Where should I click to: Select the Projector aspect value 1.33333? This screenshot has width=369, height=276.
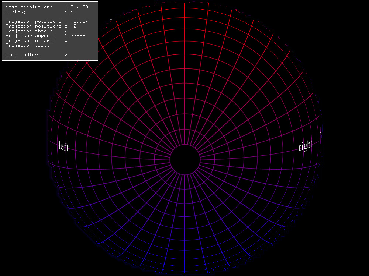75,36
